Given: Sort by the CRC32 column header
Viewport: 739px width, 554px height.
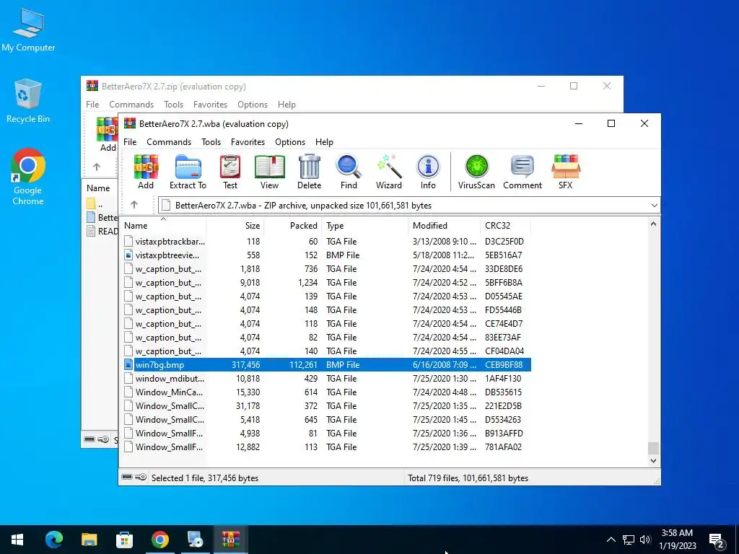Looking at the screenshot, I should click(505, 226).
